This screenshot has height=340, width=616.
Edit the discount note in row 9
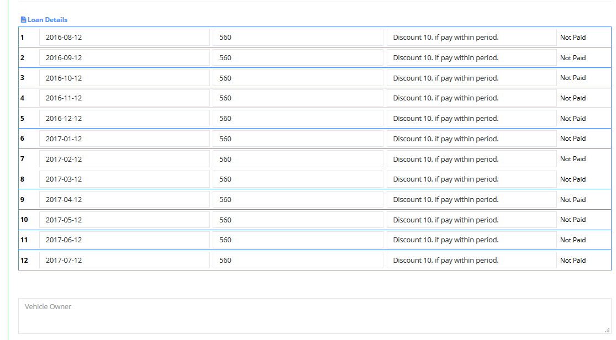point(472,199)
